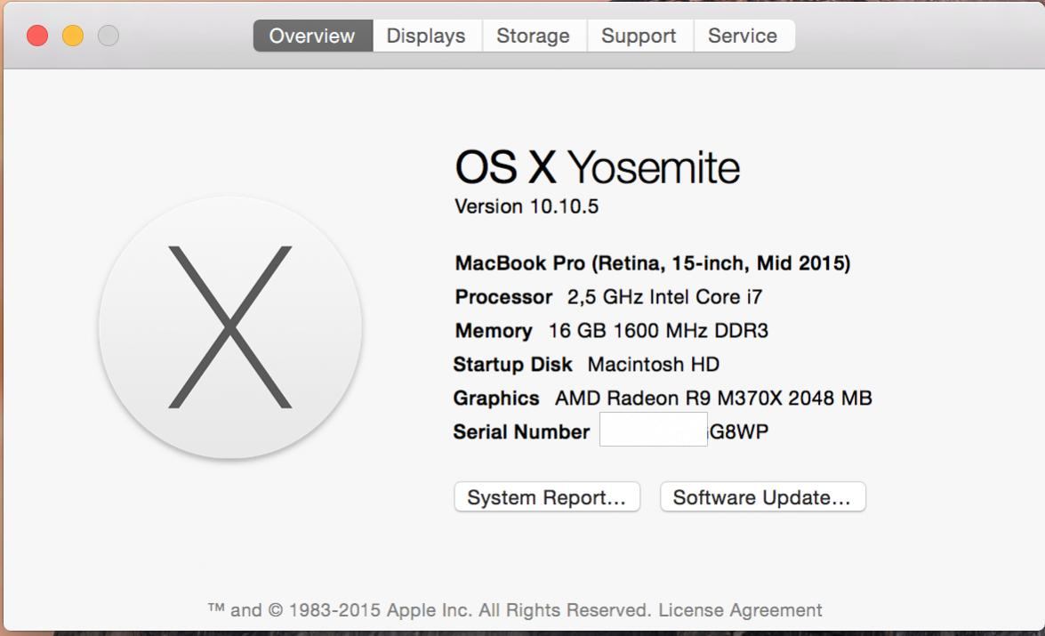Click the Macintosh HD startup disk value
The width and height of the screenshot is (1045, 636).
653,365
